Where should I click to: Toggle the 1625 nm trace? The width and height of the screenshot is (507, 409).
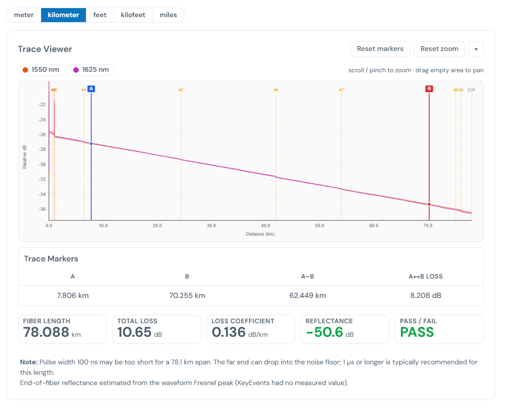click(91, 70)
